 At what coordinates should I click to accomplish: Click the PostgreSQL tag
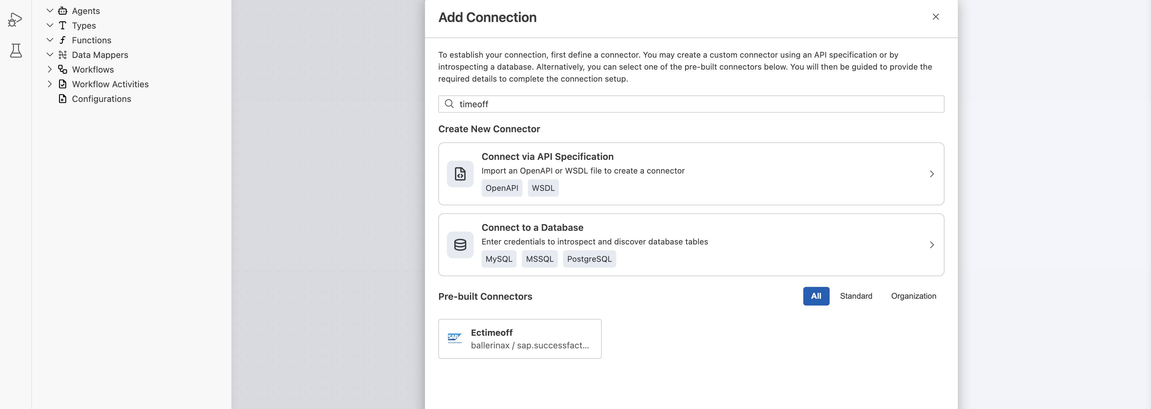pos(589,259)
